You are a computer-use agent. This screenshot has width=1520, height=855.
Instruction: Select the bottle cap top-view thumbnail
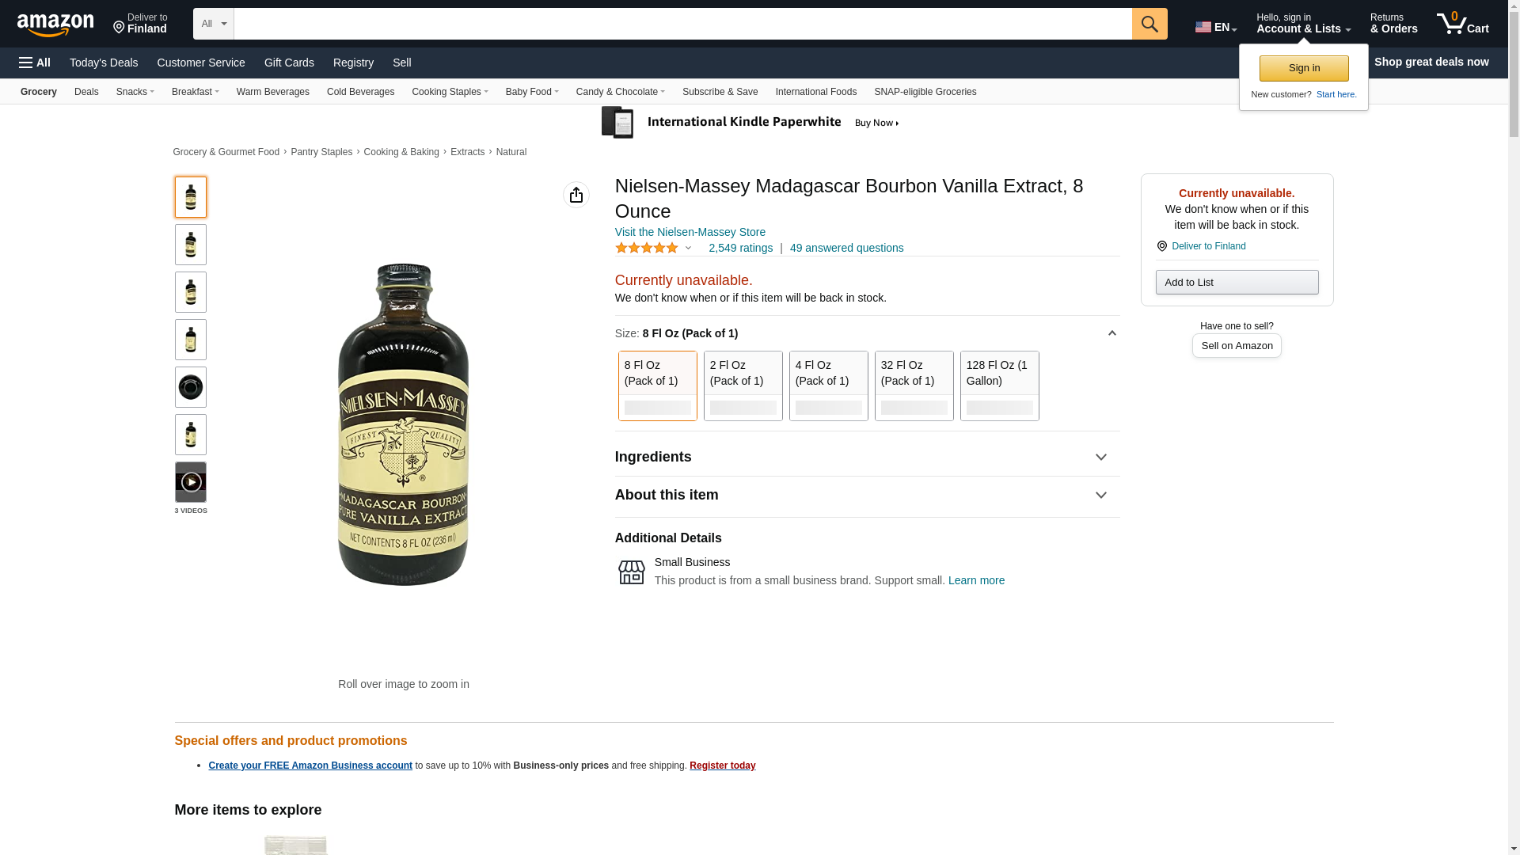[x=191, y=387]
